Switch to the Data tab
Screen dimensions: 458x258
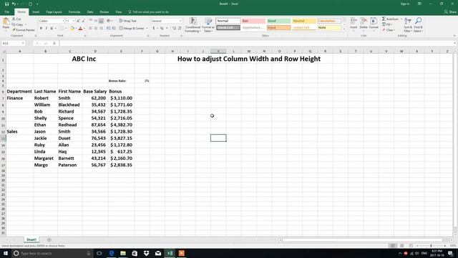(90, 12)
